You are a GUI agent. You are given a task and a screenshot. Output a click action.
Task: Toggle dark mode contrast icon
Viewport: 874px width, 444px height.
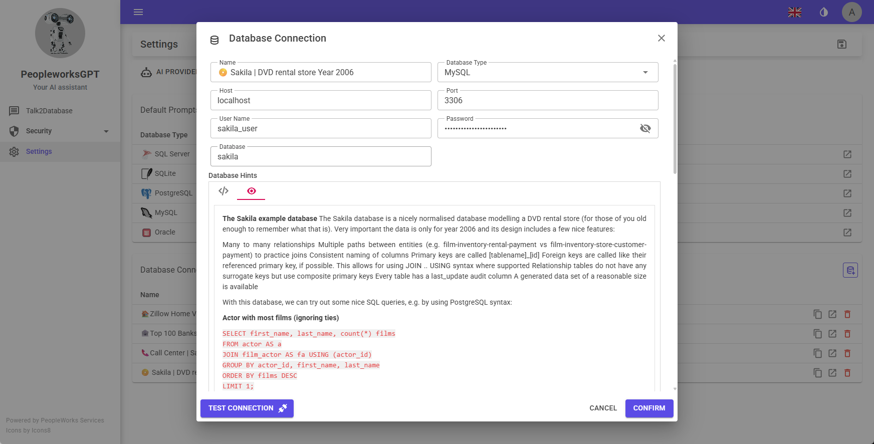824,12
